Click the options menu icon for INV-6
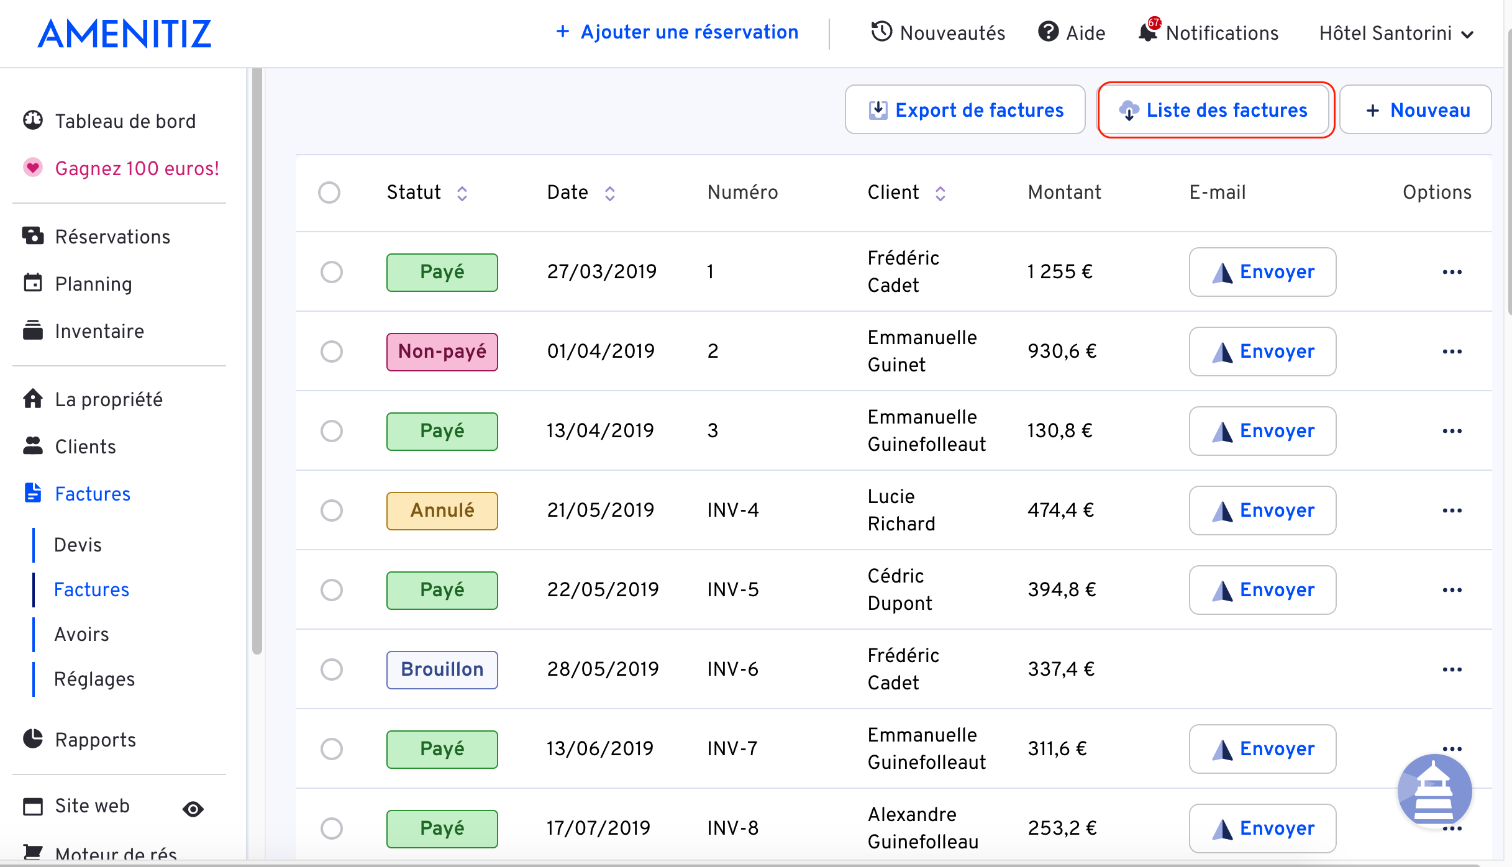The image size is (1512, 867). coord(1452,669)
